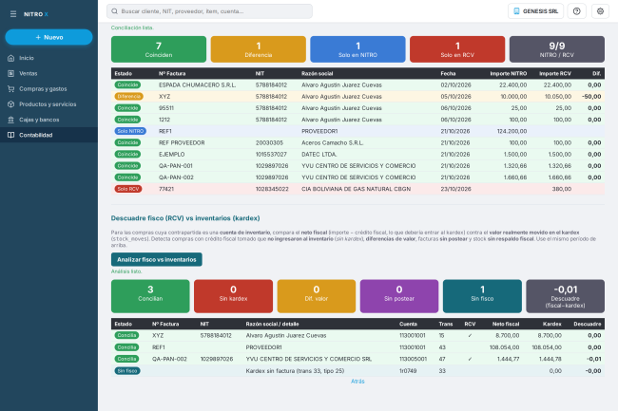618x411 pixels.
Task: Click the Contabilidad book icon
Action: 11,135
